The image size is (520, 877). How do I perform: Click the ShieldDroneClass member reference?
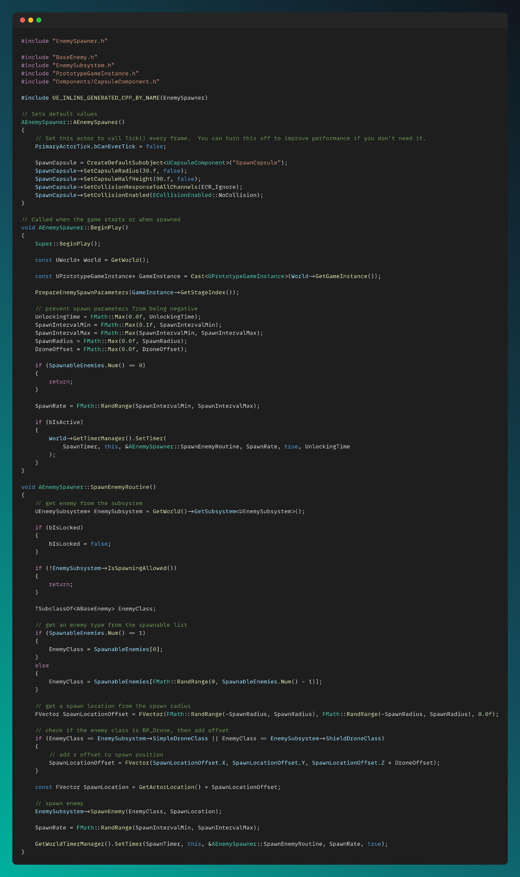[353, 738]
